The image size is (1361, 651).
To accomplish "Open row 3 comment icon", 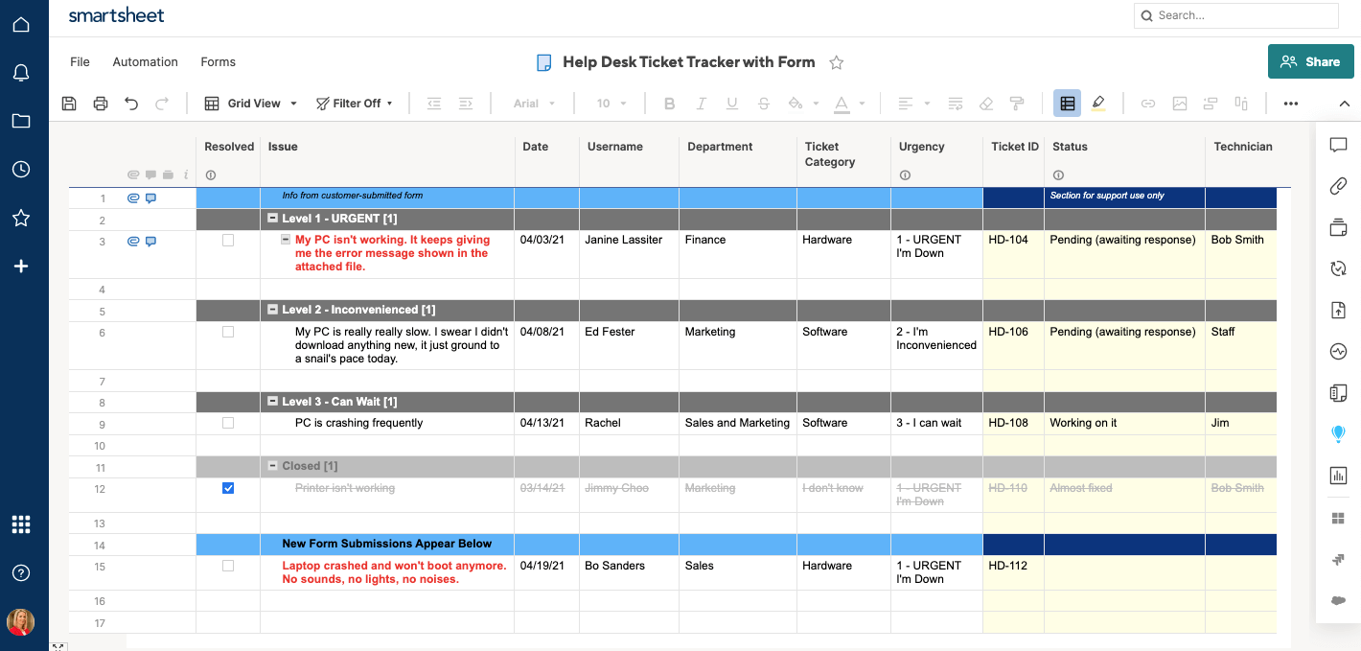I will pyautogui.click(x=150, y=242).
